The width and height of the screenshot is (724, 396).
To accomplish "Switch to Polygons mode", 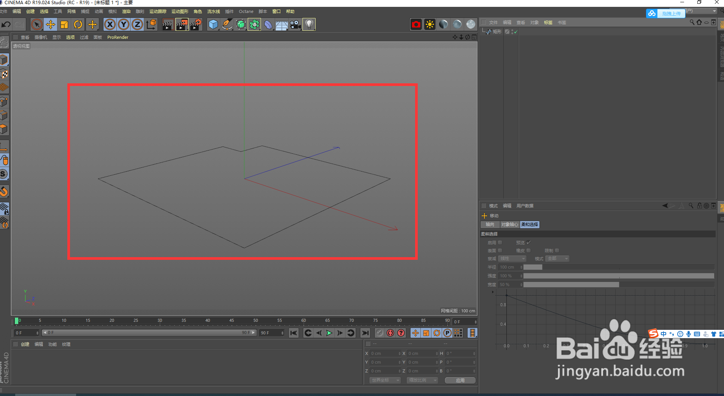I will coord(4,129).
